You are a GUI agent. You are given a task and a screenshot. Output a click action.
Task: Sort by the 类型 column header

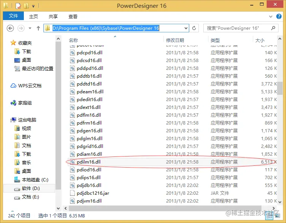215,40
